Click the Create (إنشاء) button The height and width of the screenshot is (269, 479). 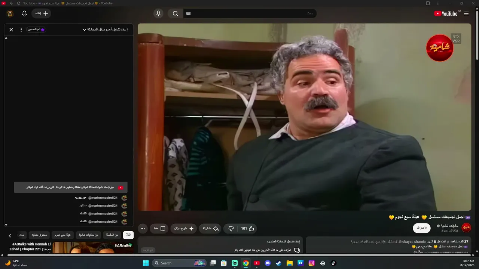(41, 13)
